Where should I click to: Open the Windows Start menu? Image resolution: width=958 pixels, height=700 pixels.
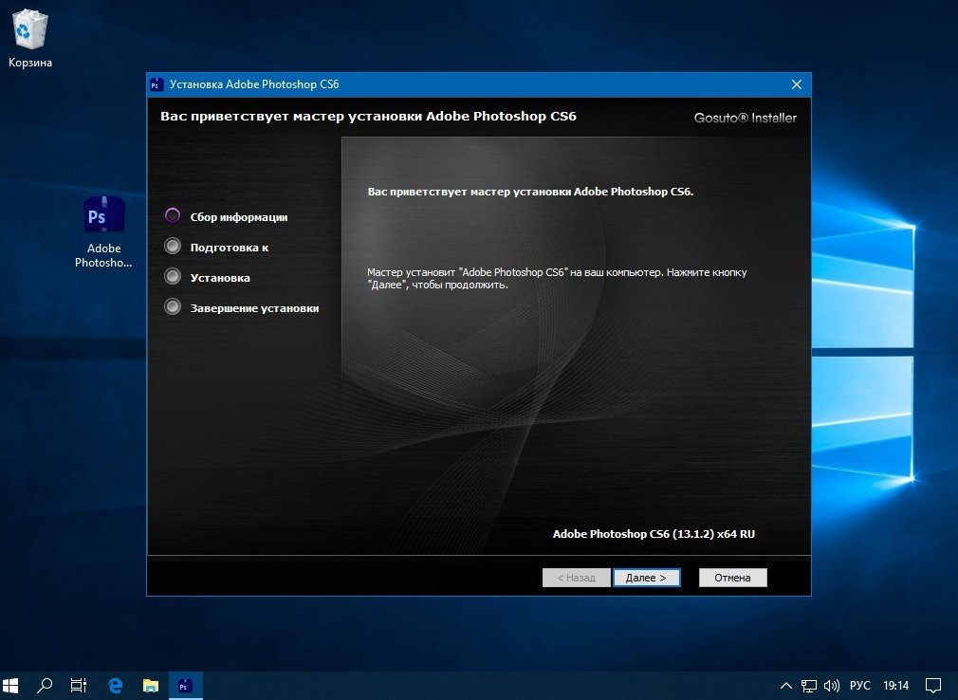10,686
